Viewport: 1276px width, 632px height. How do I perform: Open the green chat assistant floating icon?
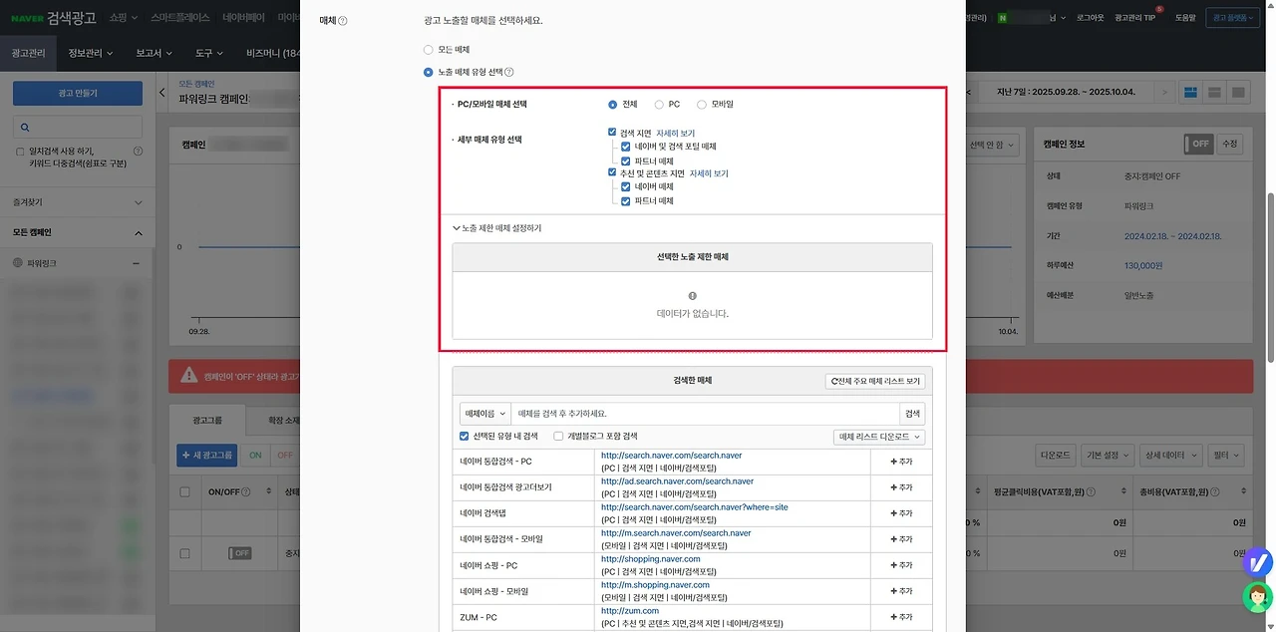tap(1258, 596)
